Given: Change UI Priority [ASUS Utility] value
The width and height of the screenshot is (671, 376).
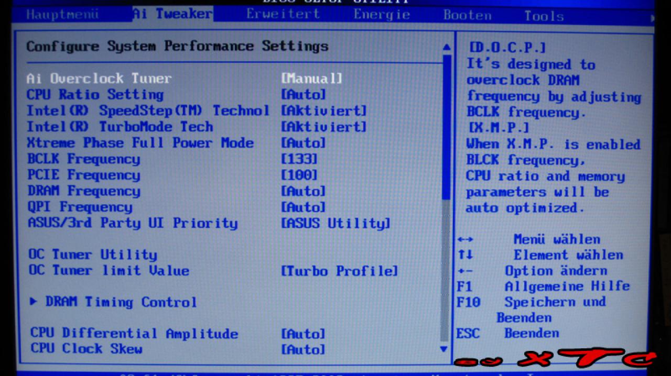Looking at the screenshot, I should coord(336,224).
